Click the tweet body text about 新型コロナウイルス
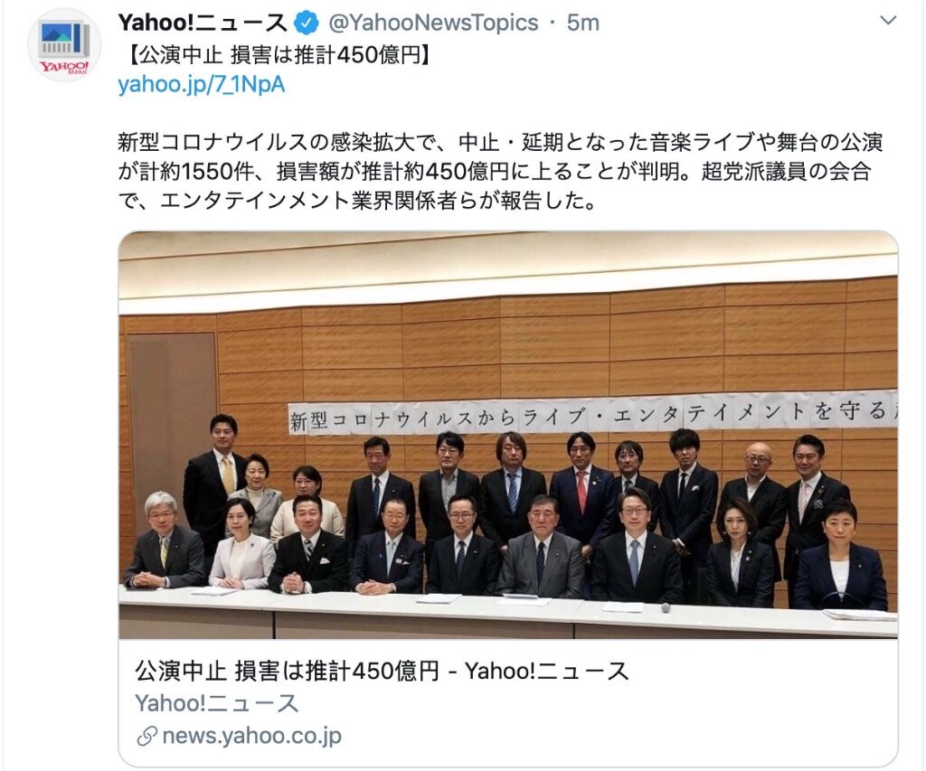Screen dimensions: 926x771 pos(500,172)
